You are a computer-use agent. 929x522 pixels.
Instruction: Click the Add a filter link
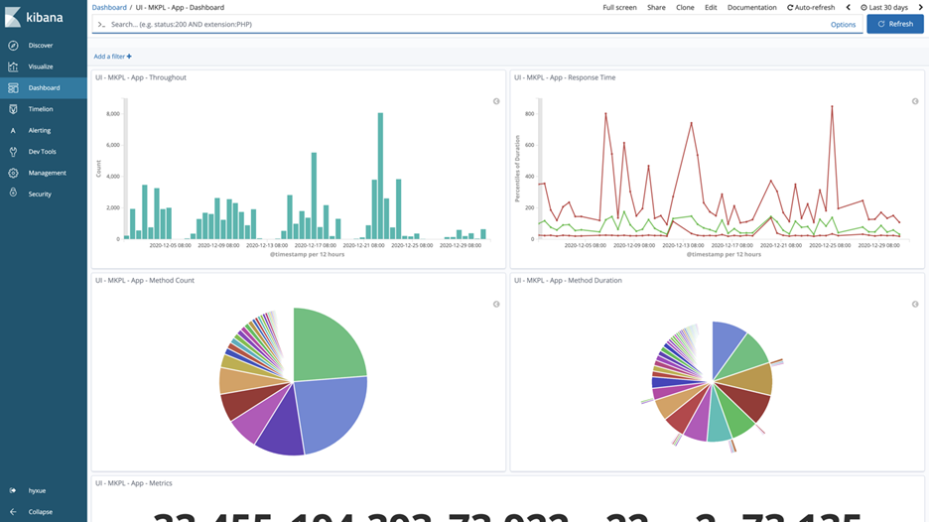[x=112, y=57]
